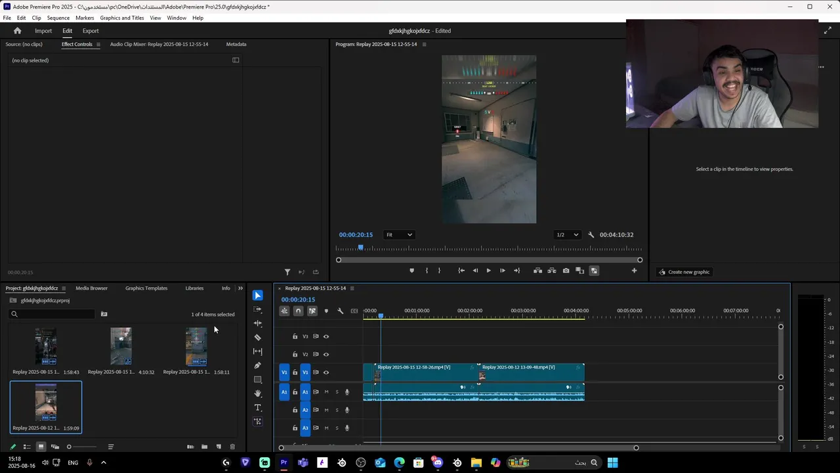Select the Razor tool
Viewport: 840px width, 473px height.
pyautogui.click(x=258, y=337)
